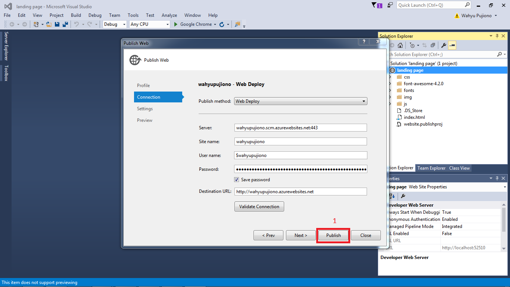Image resolution: width=510 pixels, height=287 pixels.
Task: Click the New Project toolbar icon
Action: 36,24
